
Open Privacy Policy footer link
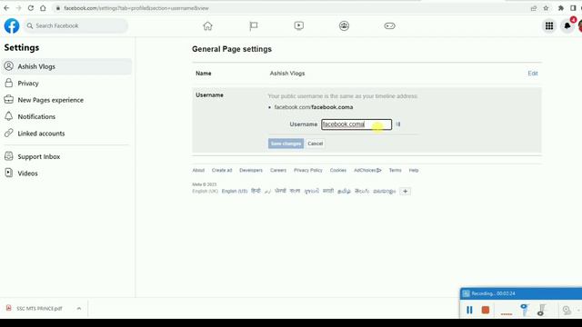pos(308,170)
